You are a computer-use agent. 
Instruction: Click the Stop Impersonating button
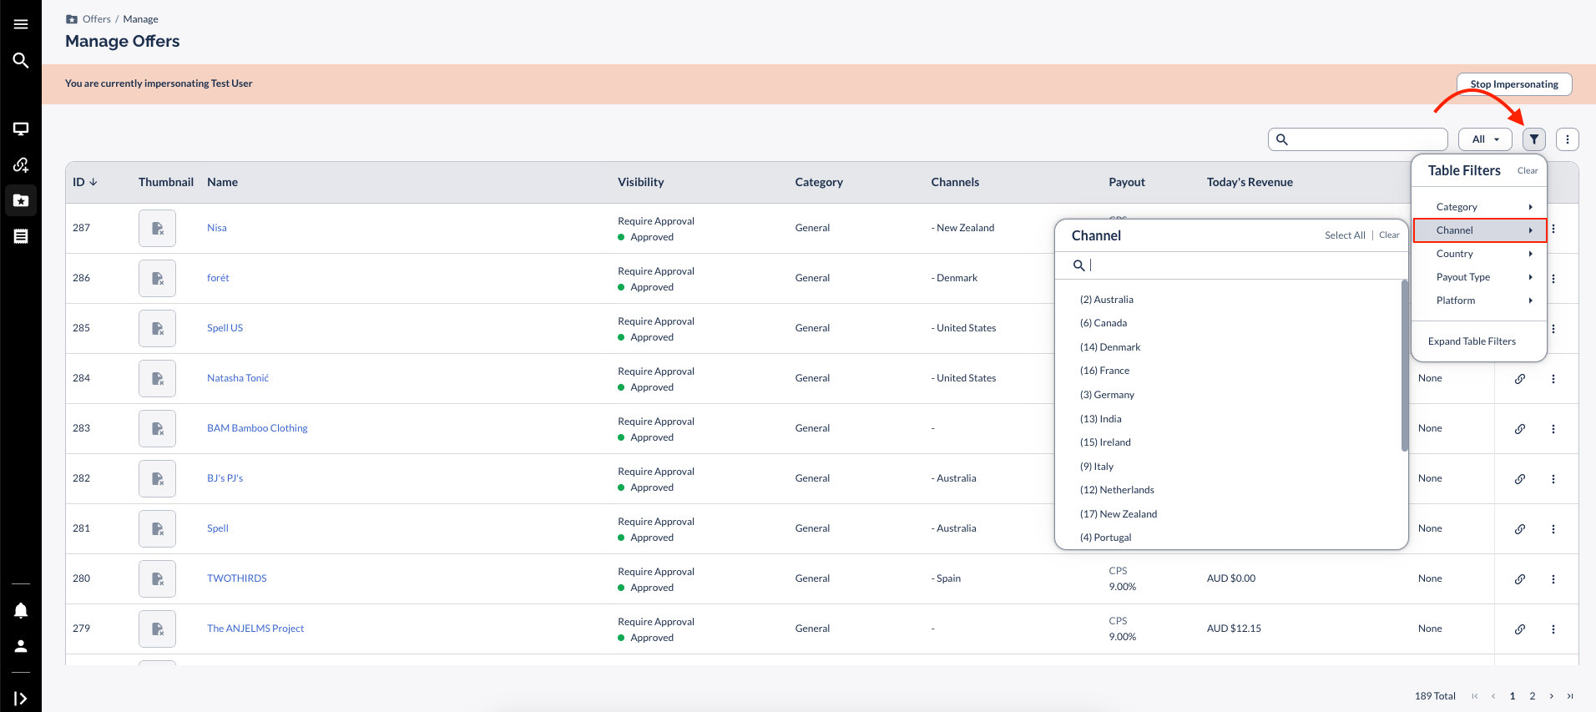coord(1513,84)
